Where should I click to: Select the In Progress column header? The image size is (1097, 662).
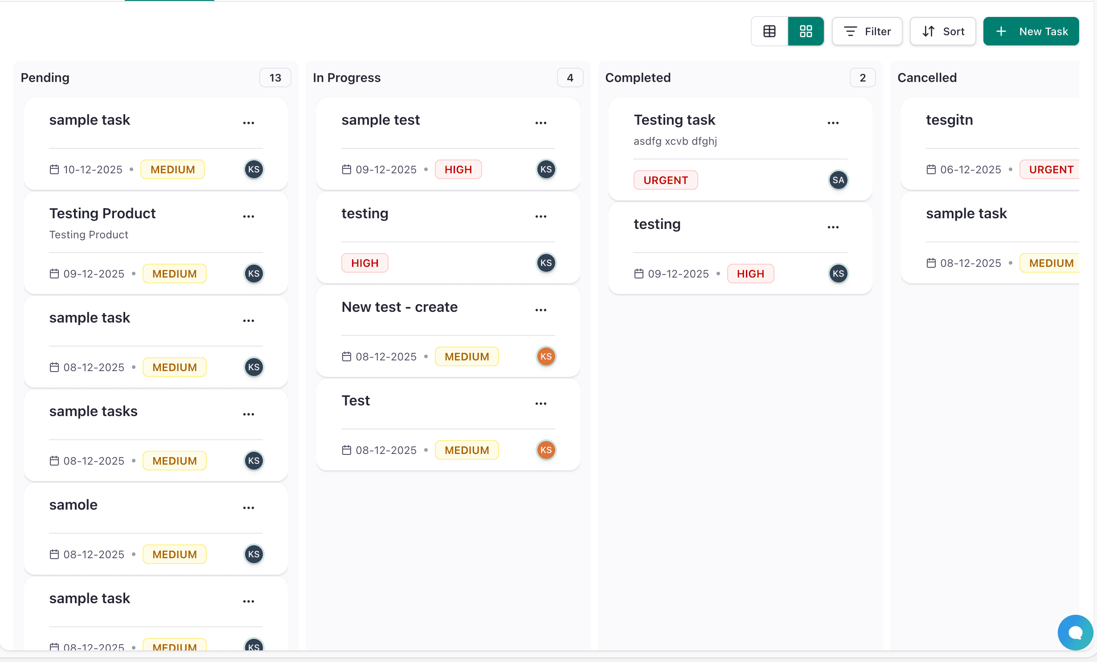pos(347,78)
